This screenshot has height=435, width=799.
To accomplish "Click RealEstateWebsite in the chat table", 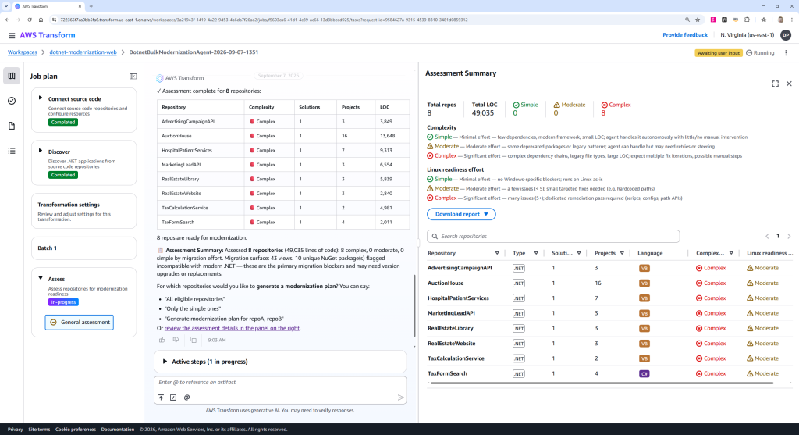I will click(181, 193).
